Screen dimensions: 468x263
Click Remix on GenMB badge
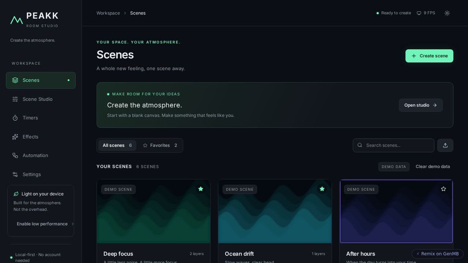tap(438, 254)
